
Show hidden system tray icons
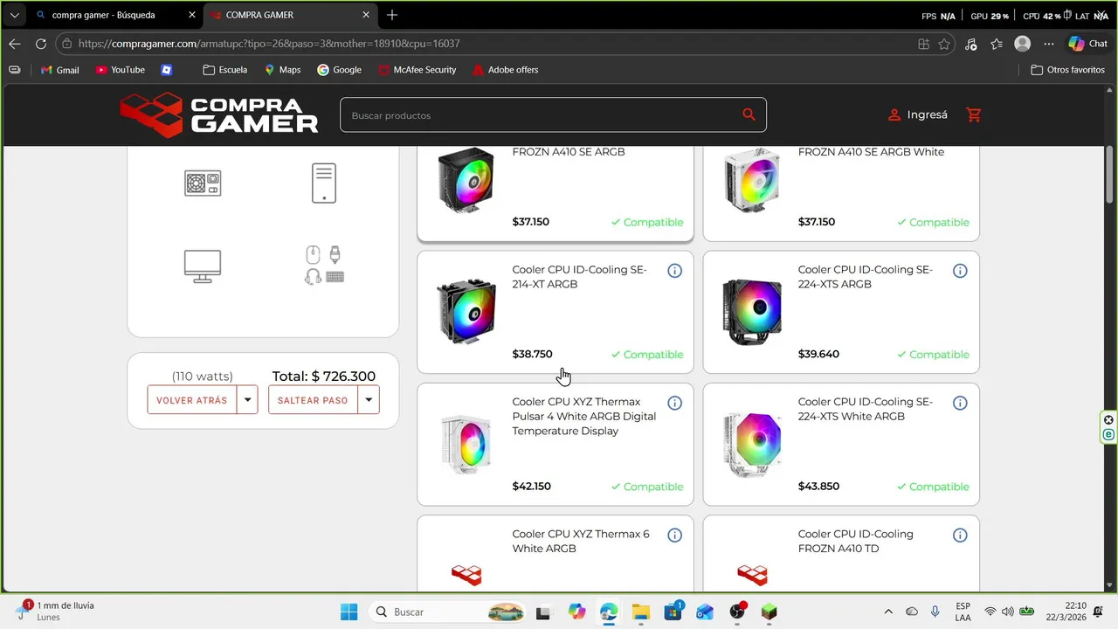[888, 612]
